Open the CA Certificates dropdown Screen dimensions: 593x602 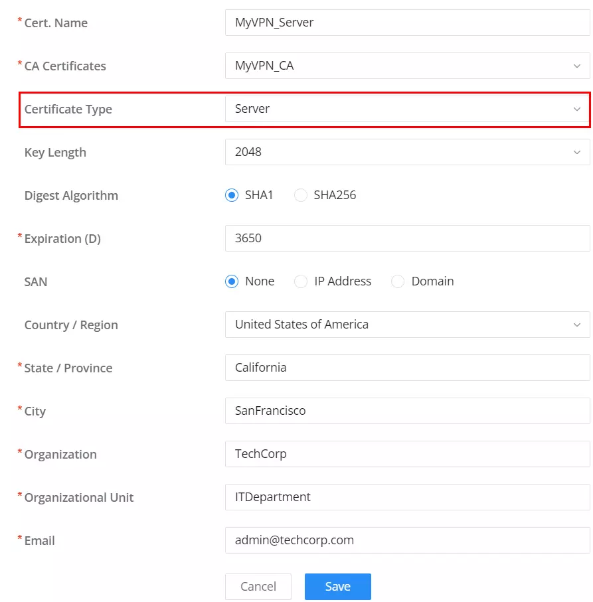(407, 66)
